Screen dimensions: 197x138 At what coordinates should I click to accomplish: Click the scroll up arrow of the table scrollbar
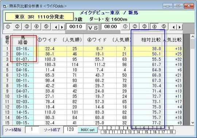[x=193, y=37]
